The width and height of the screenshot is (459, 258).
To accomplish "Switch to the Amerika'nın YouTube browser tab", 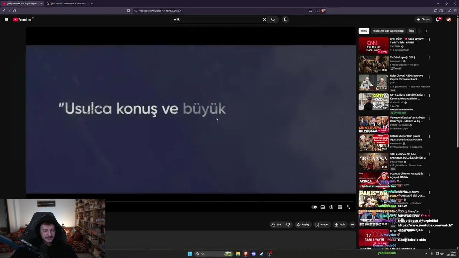I will [x=22, y=4].
